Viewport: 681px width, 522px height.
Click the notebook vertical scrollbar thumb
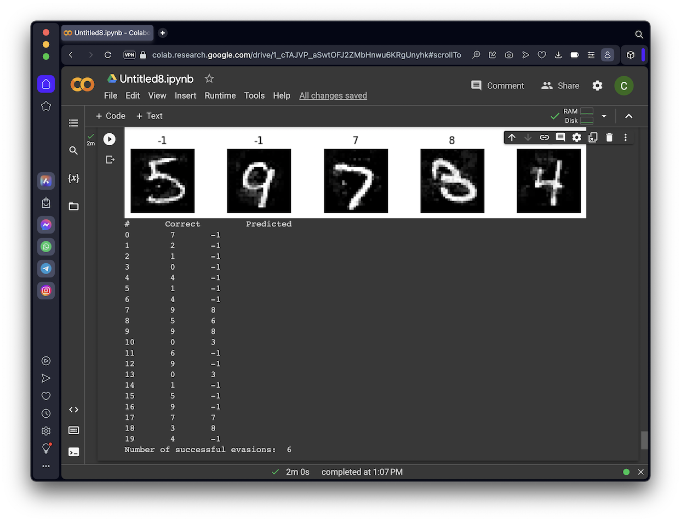644,440
